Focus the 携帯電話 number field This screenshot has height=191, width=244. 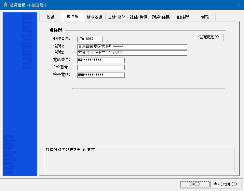[x=101, y=75]
